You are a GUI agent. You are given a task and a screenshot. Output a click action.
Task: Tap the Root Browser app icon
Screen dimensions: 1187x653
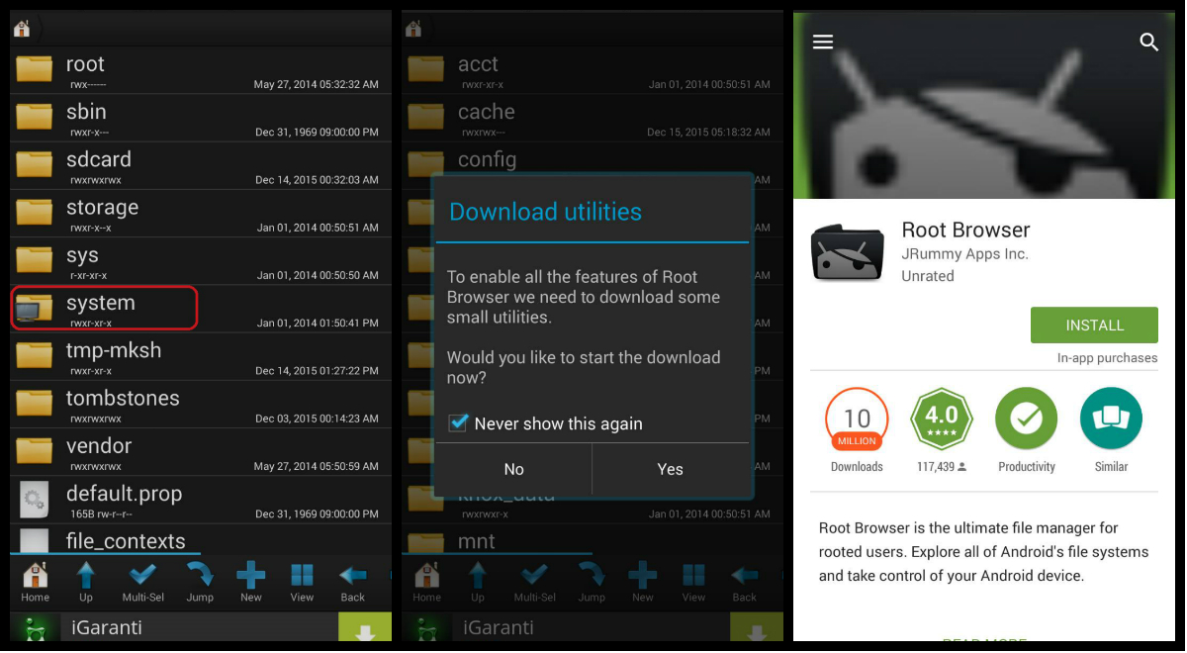[848, 252]
